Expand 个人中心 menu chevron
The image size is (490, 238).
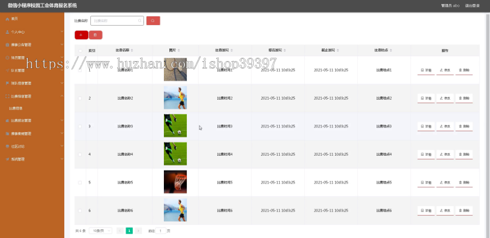tap(62, 32)
